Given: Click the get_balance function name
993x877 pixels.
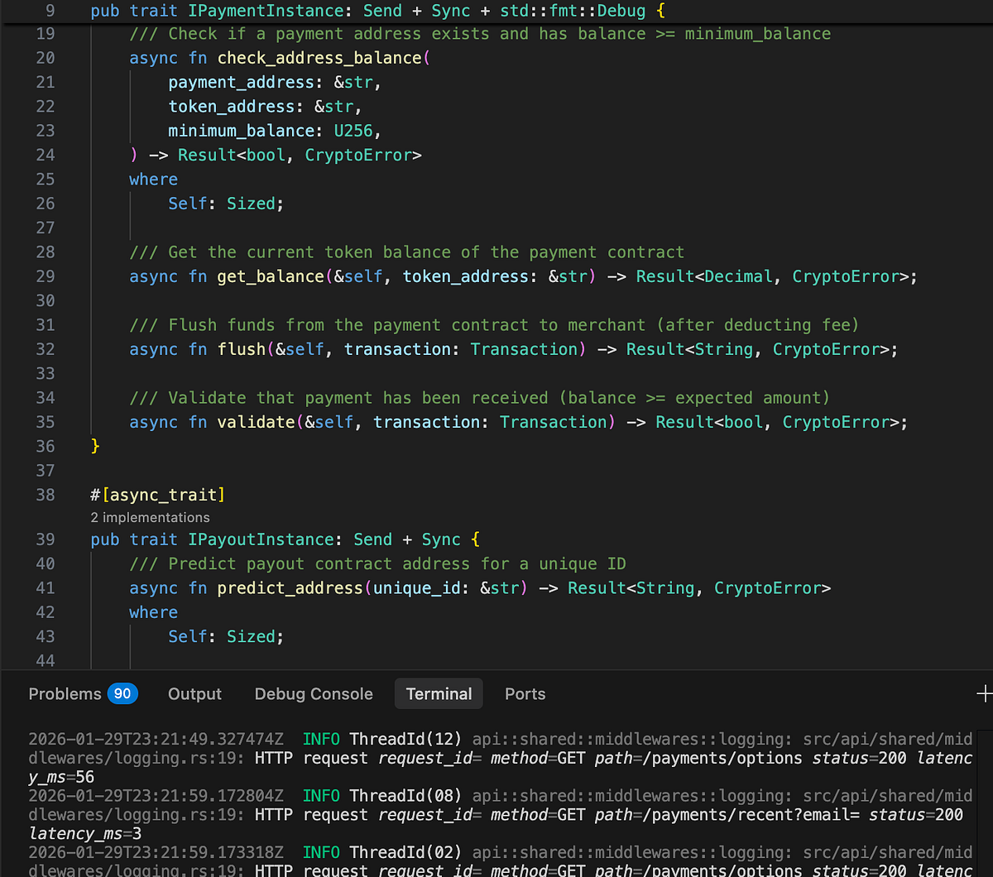Looking at the screenshot, I should 271,276.
